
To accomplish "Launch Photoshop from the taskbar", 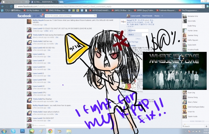I will 22,131.
